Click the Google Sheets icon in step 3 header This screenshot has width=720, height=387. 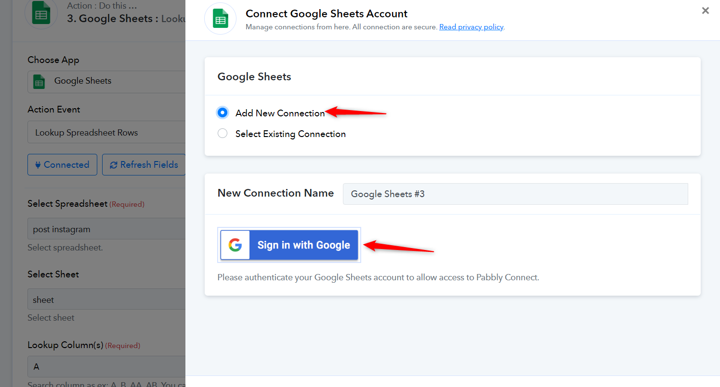[41, 13]
